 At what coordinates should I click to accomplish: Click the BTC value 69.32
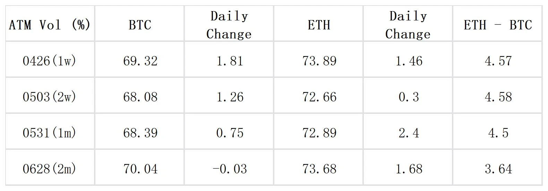(x=140, y=61)
